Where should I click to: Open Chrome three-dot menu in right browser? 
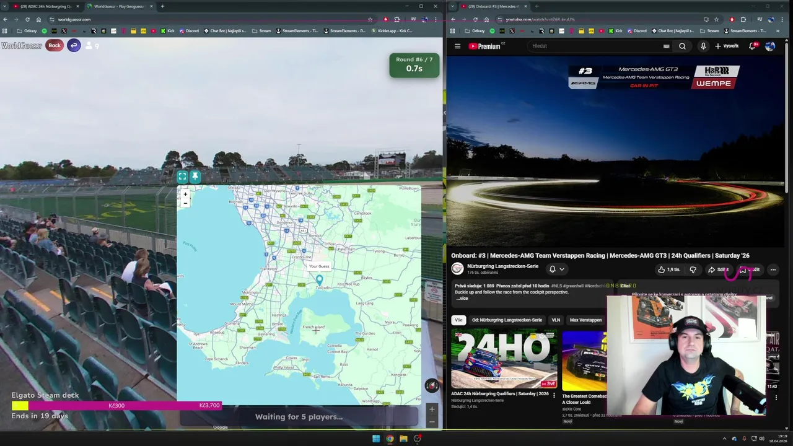pos(782,19)
